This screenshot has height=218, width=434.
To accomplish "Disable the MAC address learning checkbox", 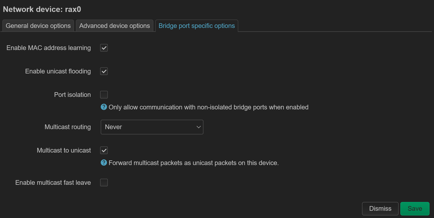I will point(104,48).
